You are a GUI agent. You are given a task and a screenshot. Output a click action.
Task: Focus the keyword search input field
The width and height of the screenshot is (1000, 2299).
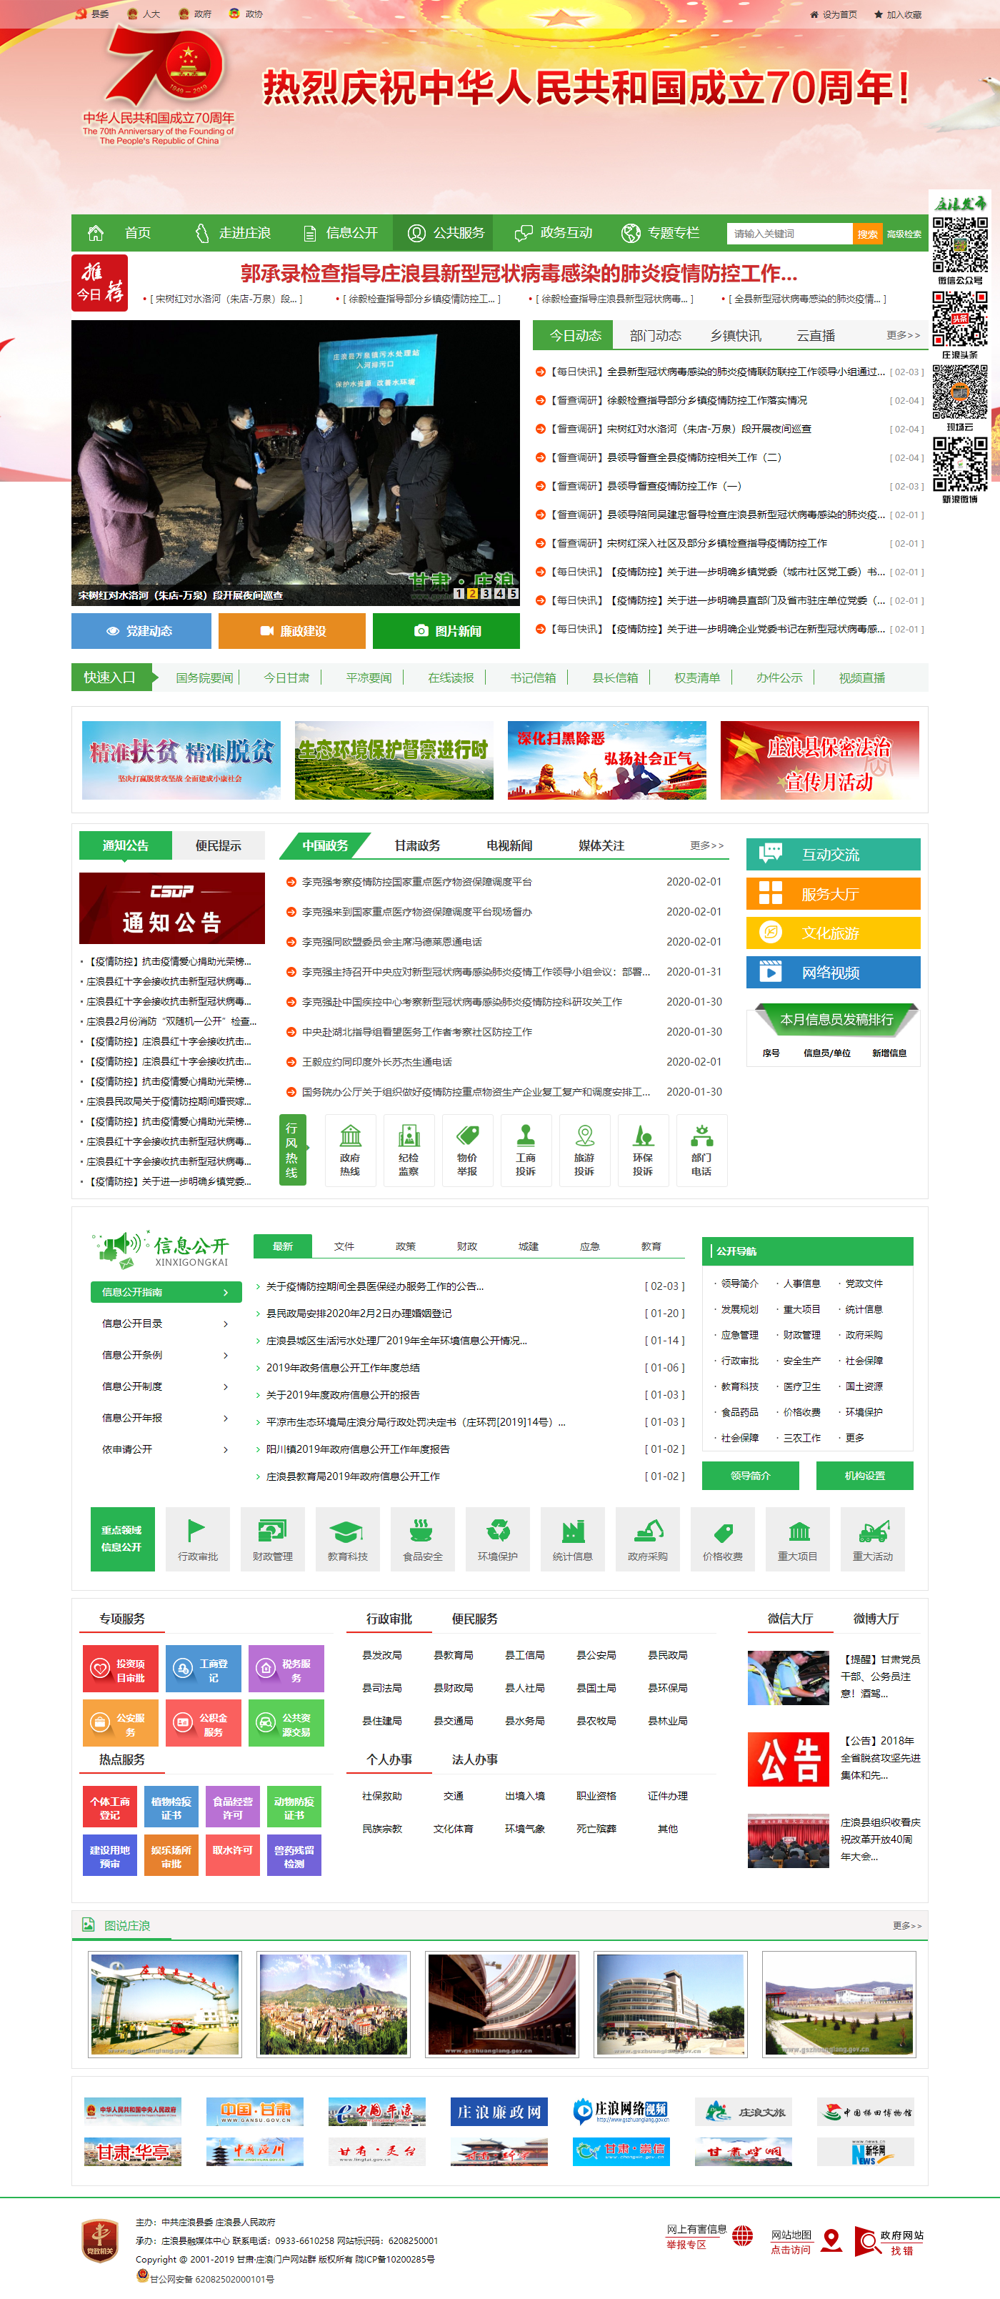coord(789,234)
